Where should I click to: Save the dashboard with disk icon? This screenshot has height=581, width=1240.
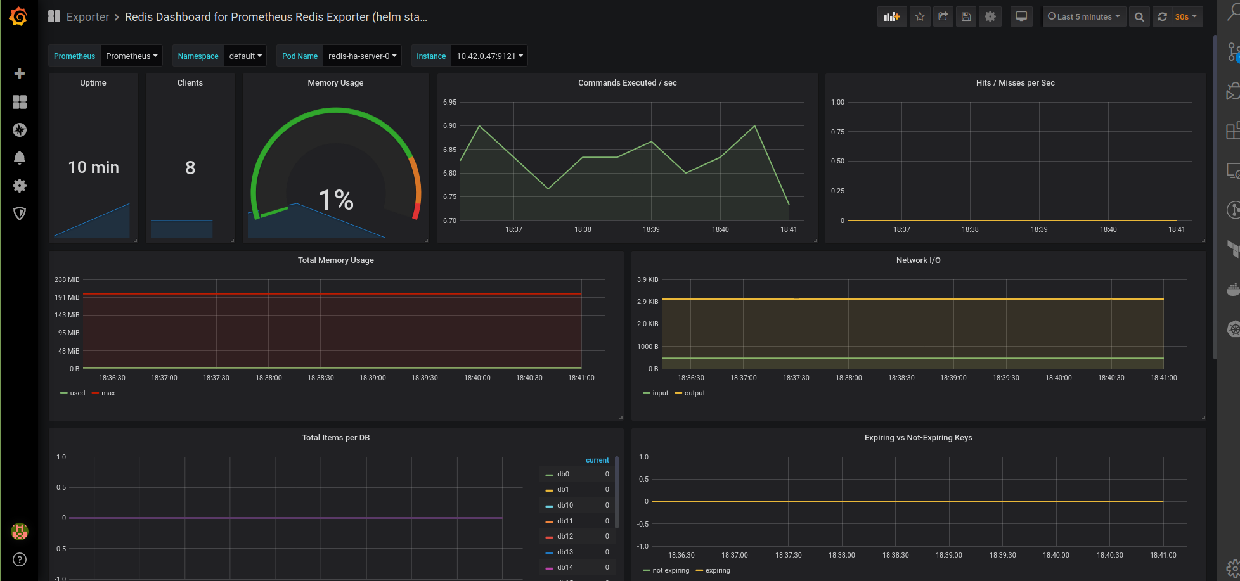[966, 17]
